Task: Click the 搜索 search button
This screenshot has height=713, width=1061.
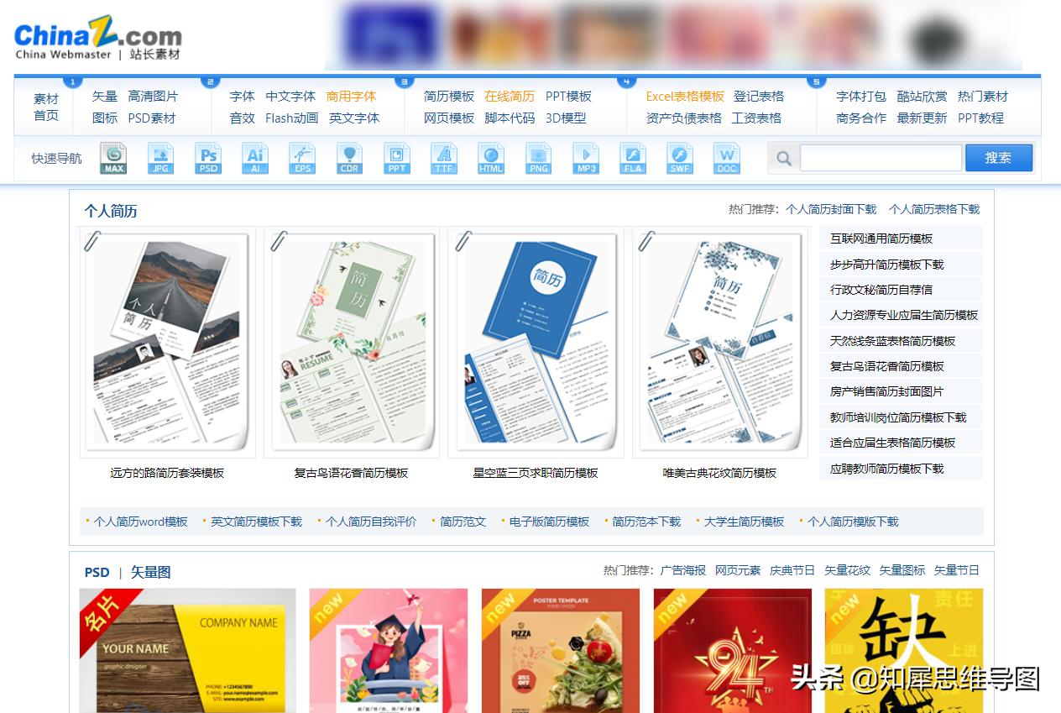Action: coord(998,157)
